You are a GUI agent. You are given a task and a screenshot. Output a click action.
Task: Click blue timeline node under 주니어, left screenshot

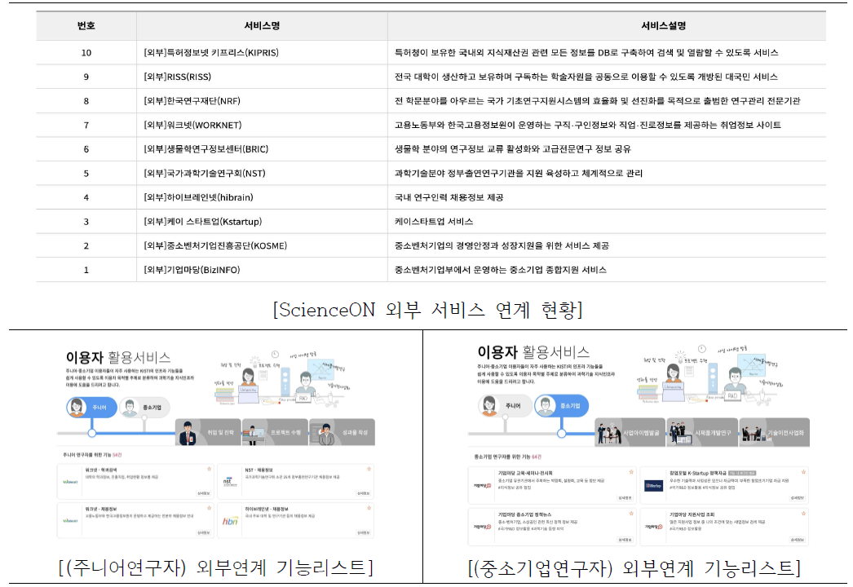(x=92, y=433)
